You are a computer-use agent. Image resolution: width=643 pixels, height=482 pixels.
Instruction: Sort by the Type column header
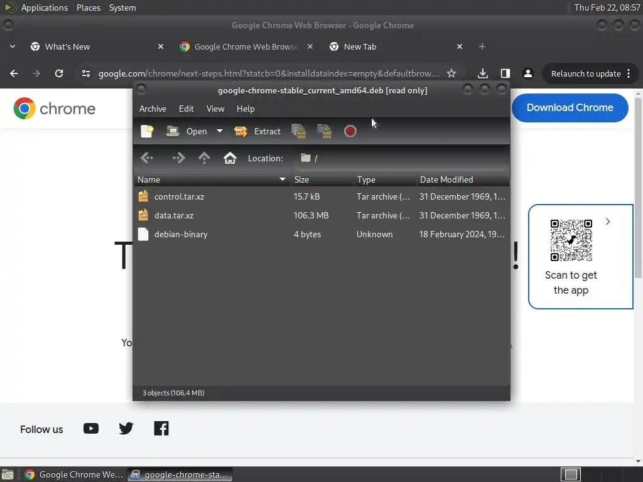[385, 179]
